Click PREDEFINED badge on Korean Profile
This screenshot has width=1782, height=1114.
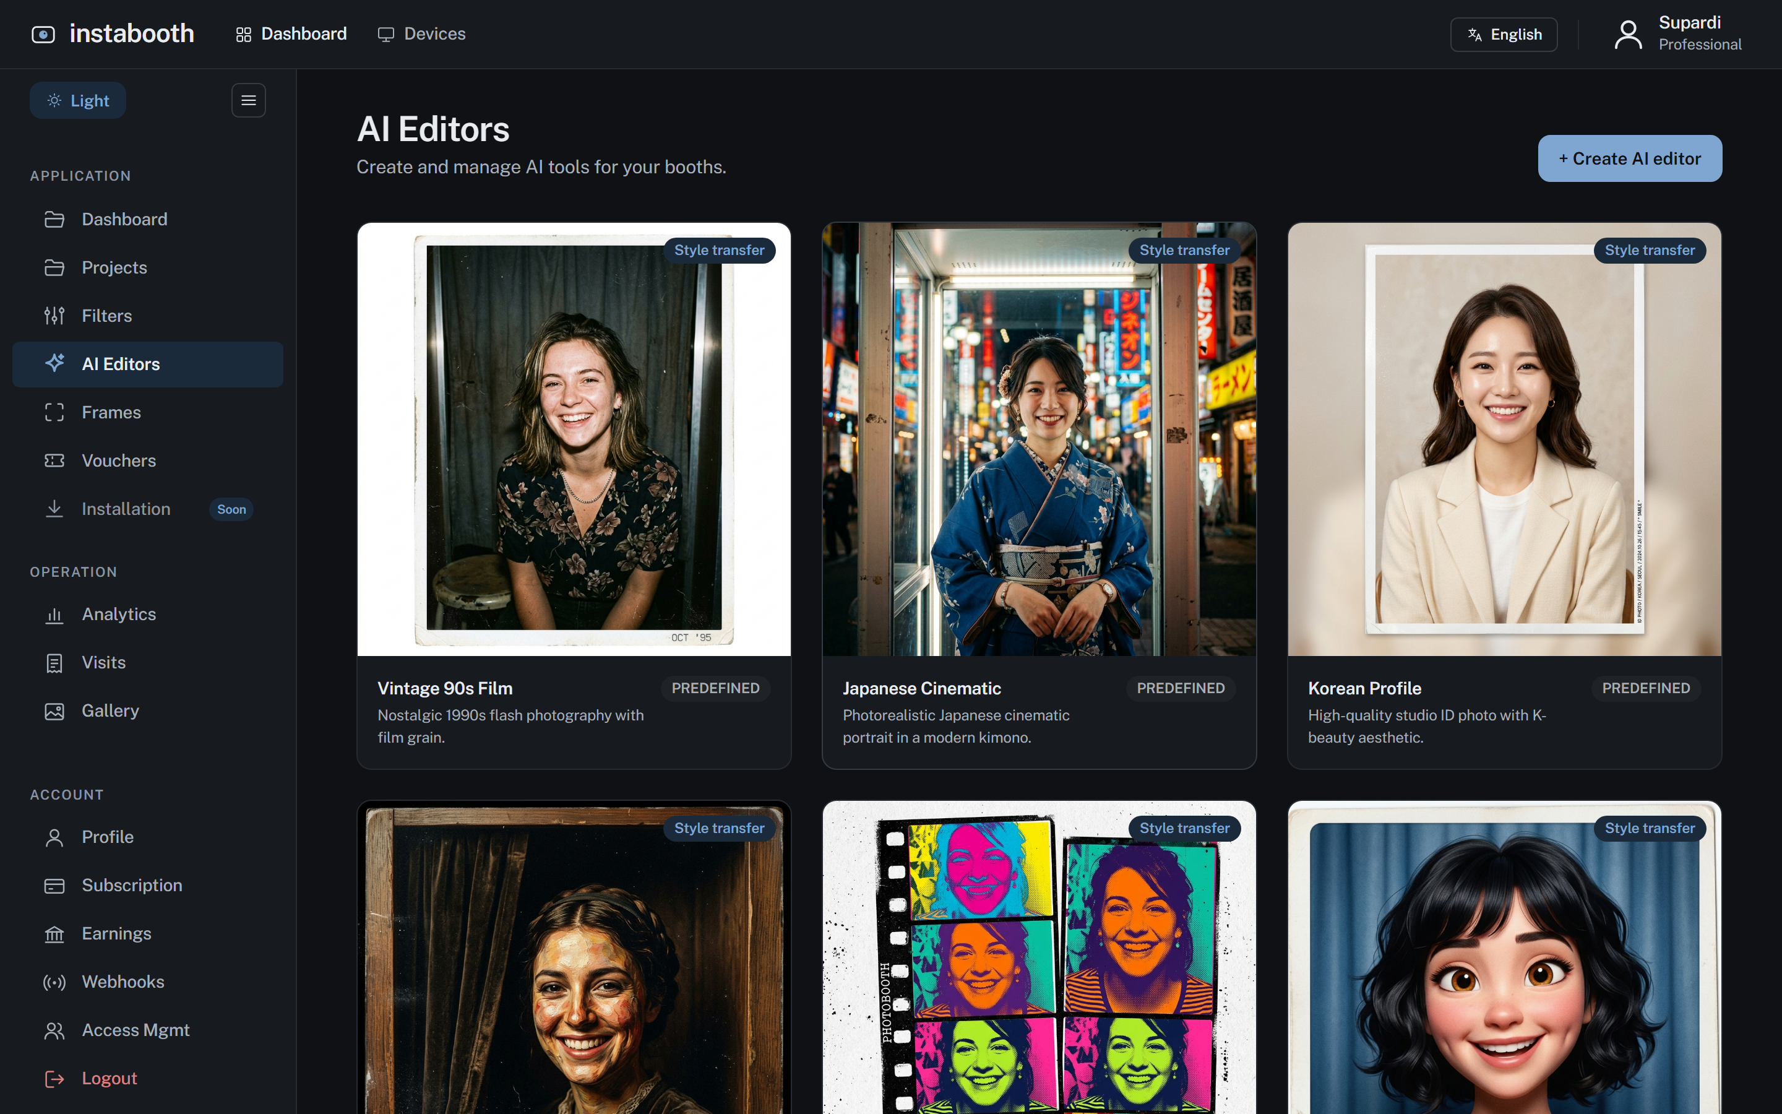(x=1646, y=688)
